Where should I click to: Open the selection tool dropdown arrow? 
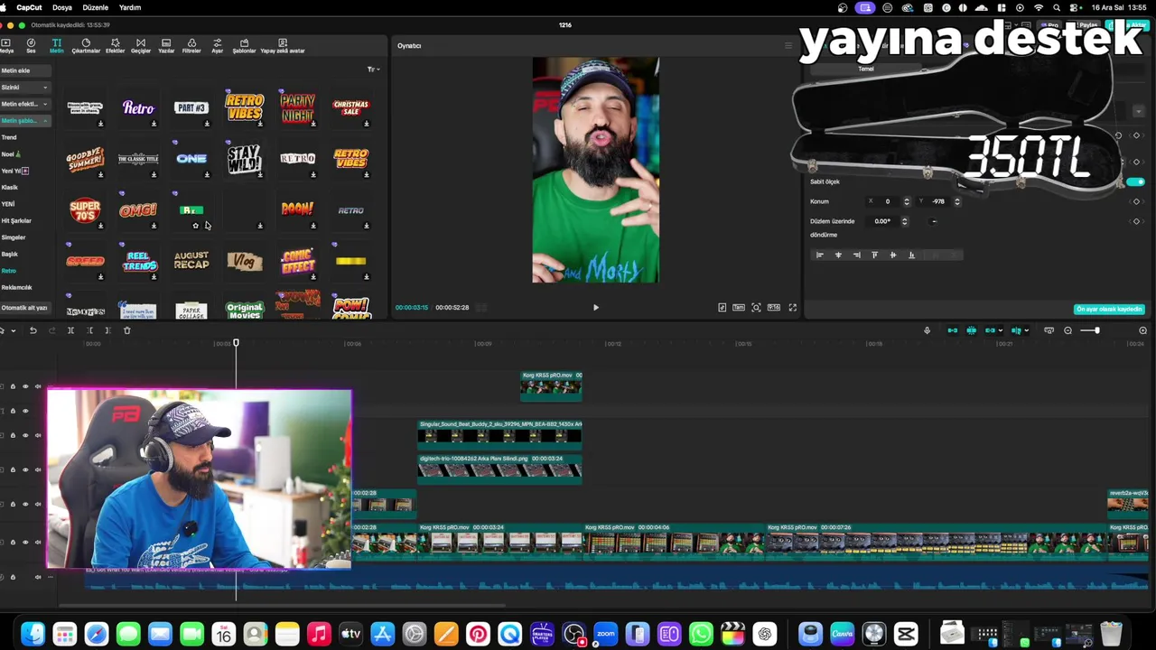14,331
